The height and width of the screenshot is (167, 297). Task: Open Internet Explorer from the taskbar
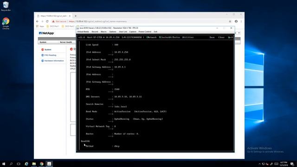[26, 164]
